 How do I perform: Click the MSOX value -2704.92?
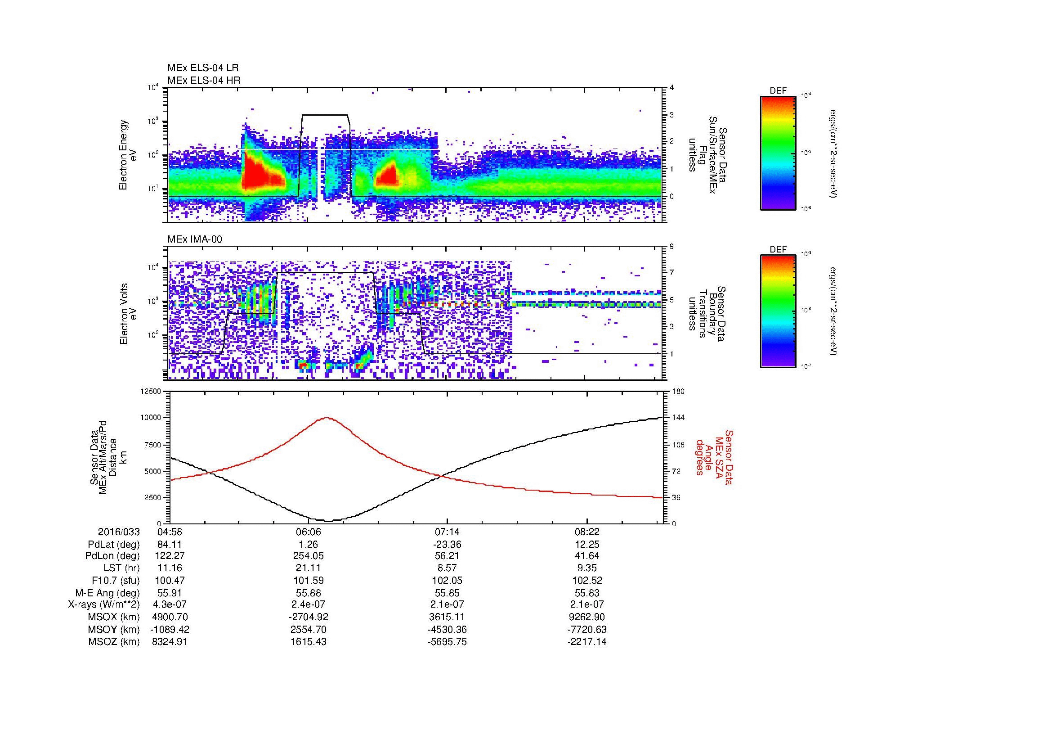[309, 617]
